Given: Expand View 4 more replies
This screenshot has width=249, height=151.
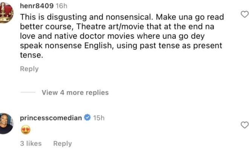Looking at the screenshot, I should [75, 92].
